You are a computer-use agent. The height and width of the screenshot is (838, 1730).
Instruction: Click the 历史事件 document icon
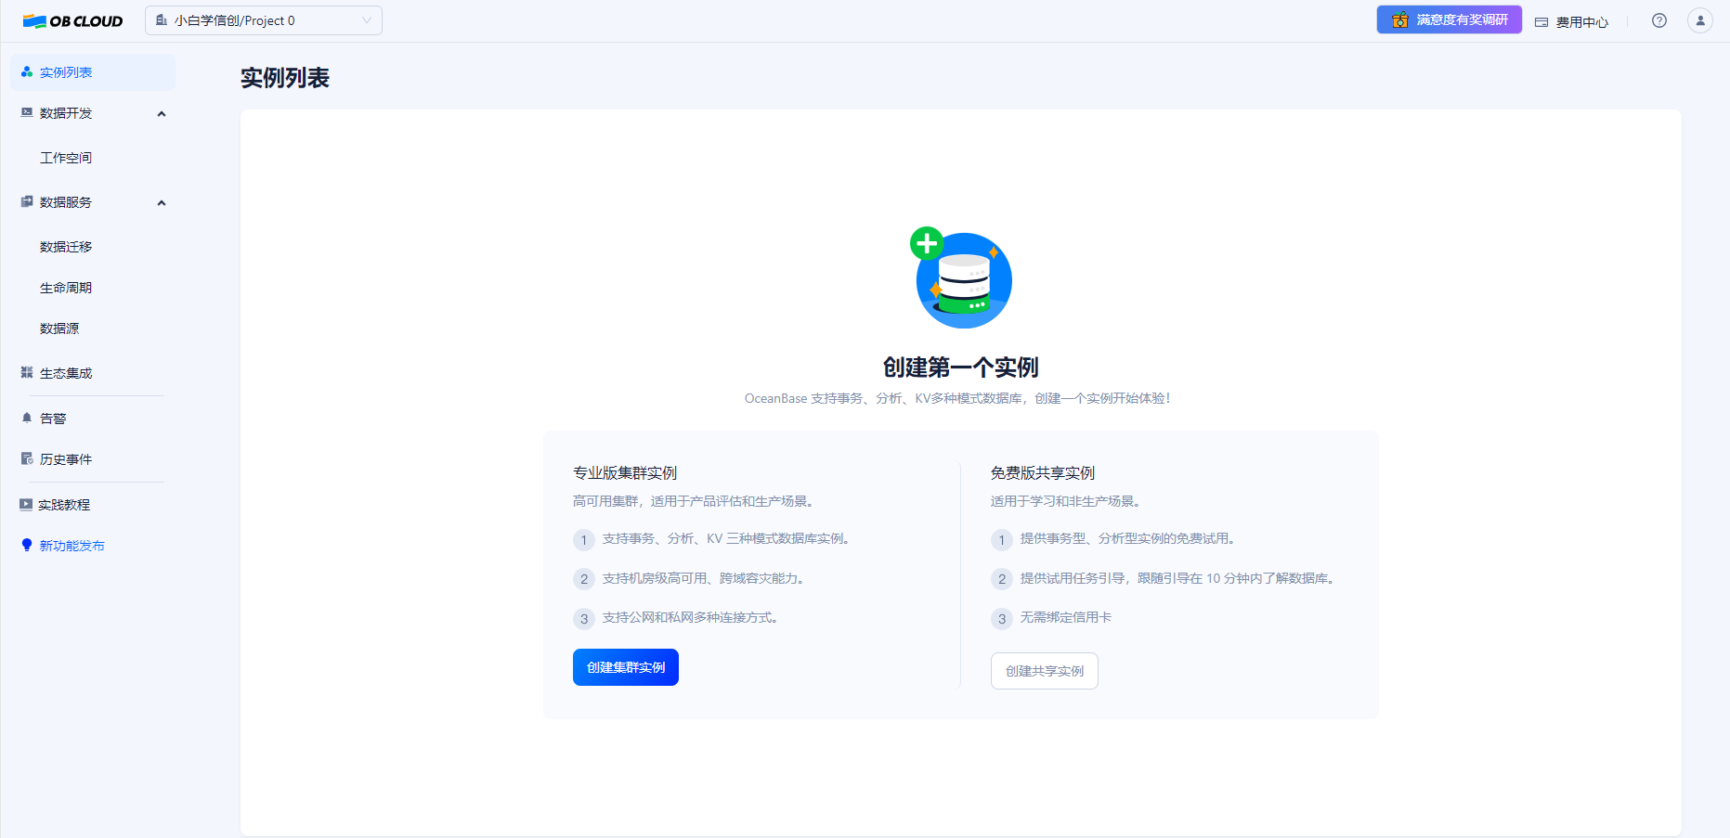(x=27, y=459)
